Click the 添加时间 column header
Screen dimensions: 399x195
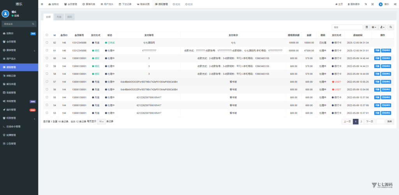(358, 35)
